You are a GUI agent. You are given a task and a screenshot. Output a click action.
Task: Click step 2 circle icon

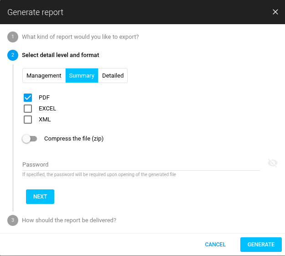tap(13, 55)
